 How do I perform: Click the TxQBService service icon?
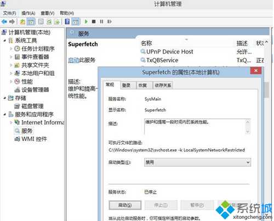(142, 60)
